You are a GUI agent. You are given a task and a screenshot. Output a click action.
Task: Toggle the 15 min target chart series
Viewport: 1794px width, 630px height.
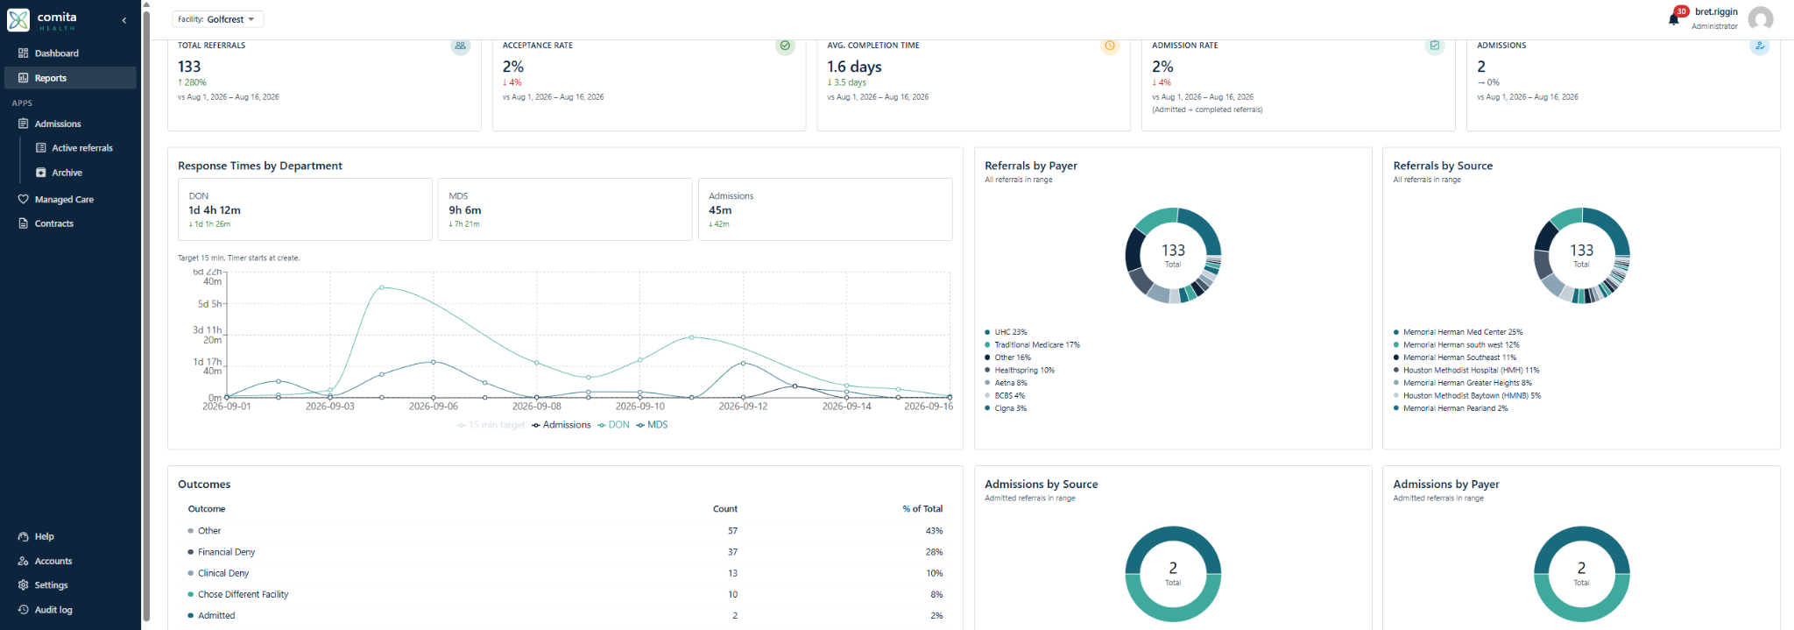click(x=491, y=425)
